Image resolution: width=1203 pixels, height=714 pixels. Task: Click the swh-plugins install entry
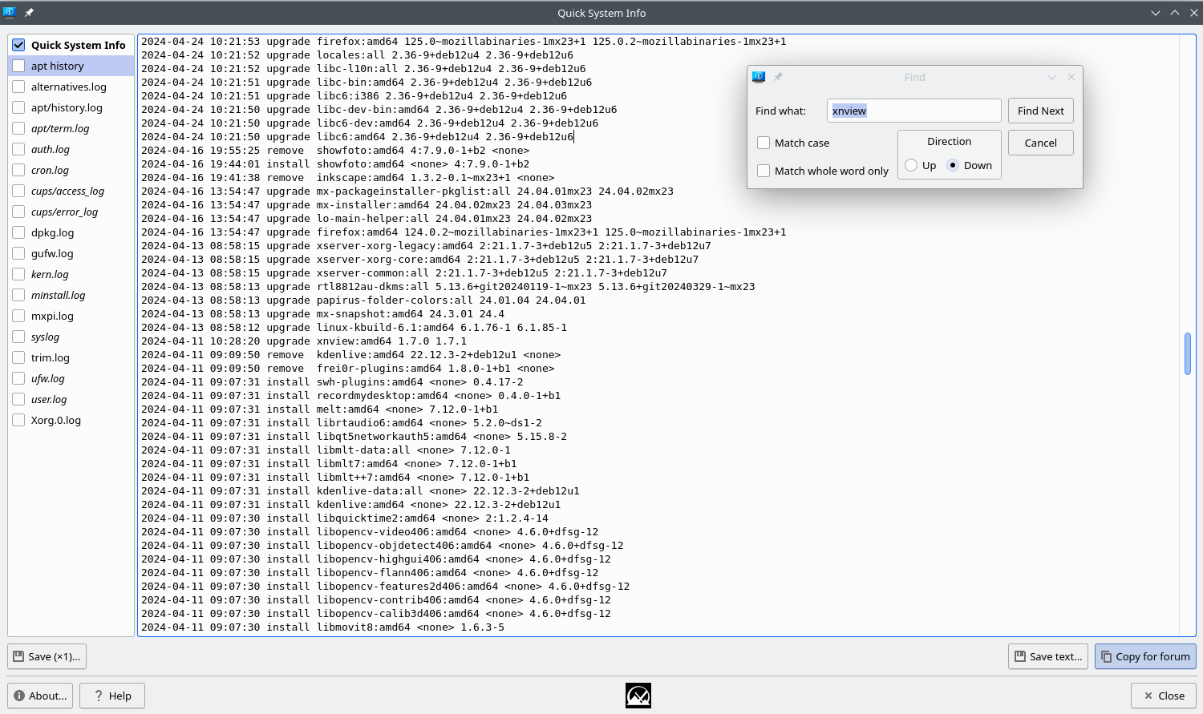[332, 382]
